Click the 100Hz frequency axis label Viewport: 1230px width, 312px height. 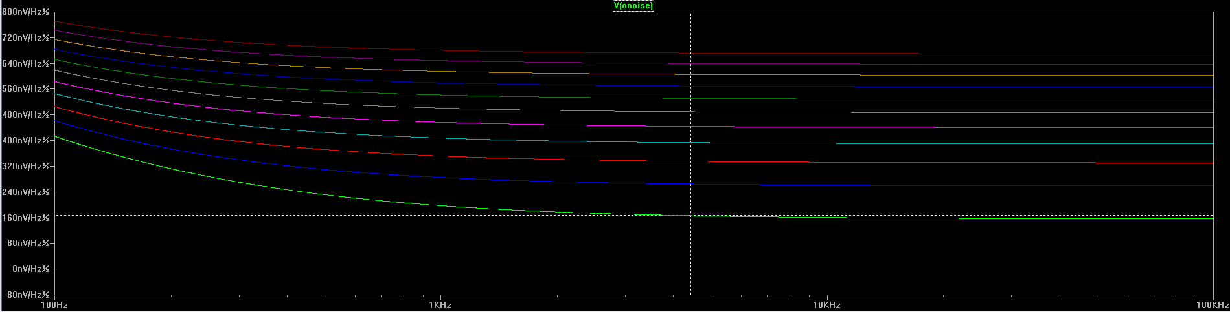[54, 305]
